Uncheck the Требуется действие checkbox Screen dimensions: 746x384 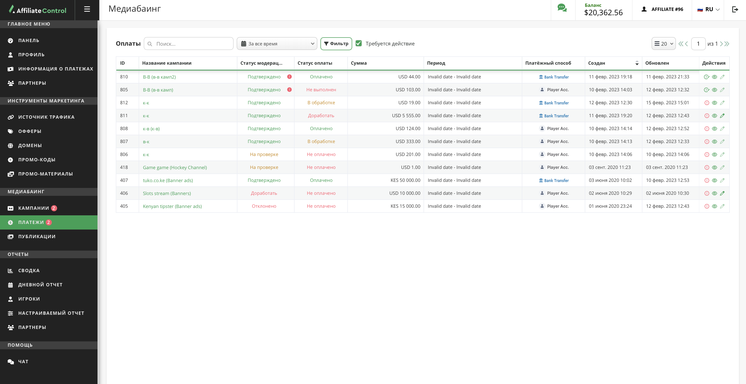(x=359, y=43)
